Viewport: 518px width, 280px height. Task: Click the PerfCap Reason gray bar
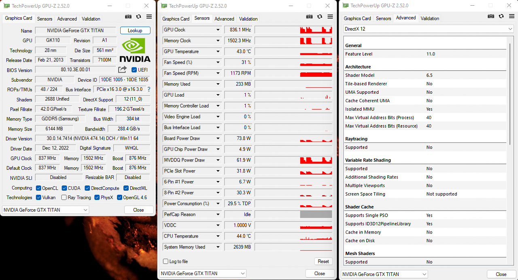(x=316, y=215)
